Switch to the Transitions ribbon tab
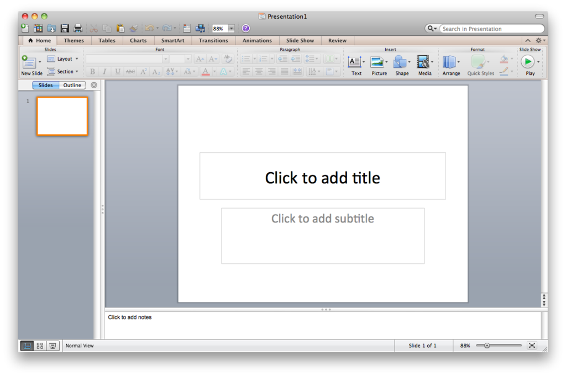Screen dimensions: 566x377 [x=213, y=40]
